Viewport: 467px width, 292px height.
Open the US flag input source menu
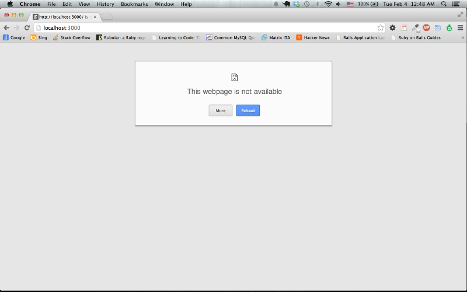350,4
